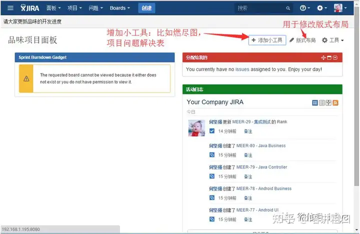Click the vertical page scrollbar
Viewport: 360px width, 234px height.
[356, 96]
